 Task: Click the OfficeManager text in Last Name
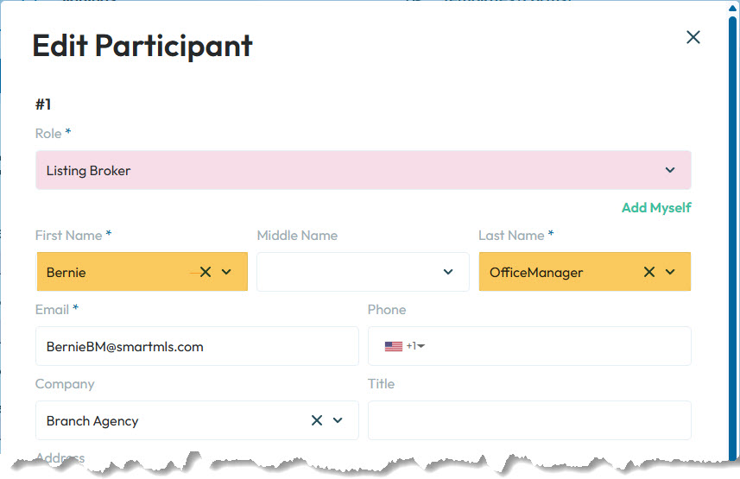536,273
